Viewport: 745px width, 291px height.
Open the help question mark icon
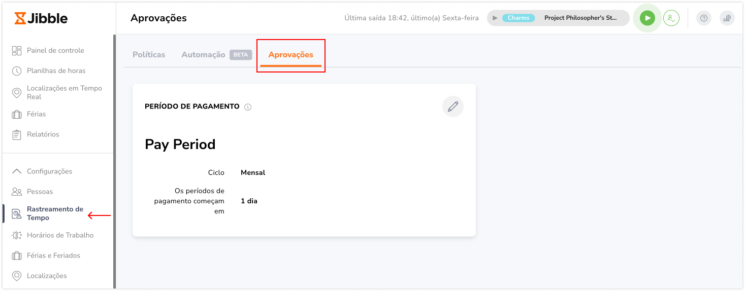click(x=703, y=18)
